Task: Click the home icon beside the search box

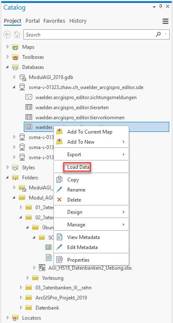Action: pyautogui.click(x=17, y=34)
